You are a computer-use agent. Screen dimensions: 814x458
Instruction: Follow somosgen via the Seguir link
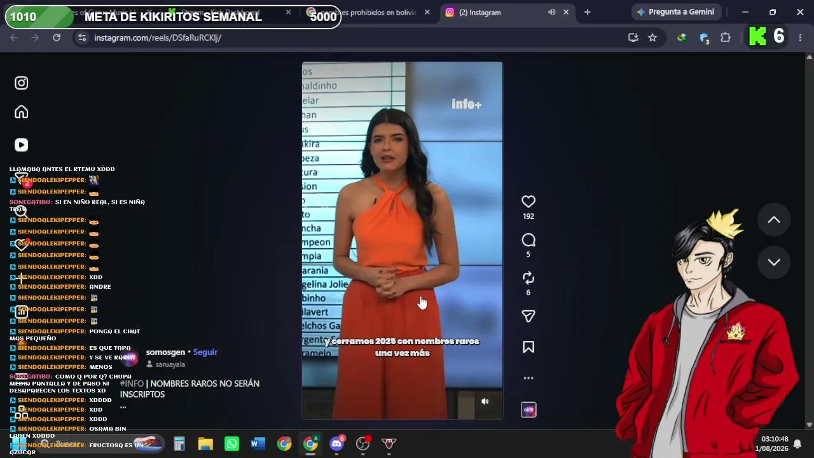coord(205,352)
